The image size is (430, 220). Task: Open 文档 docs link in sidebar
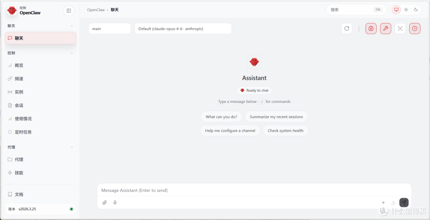[41, 194]
